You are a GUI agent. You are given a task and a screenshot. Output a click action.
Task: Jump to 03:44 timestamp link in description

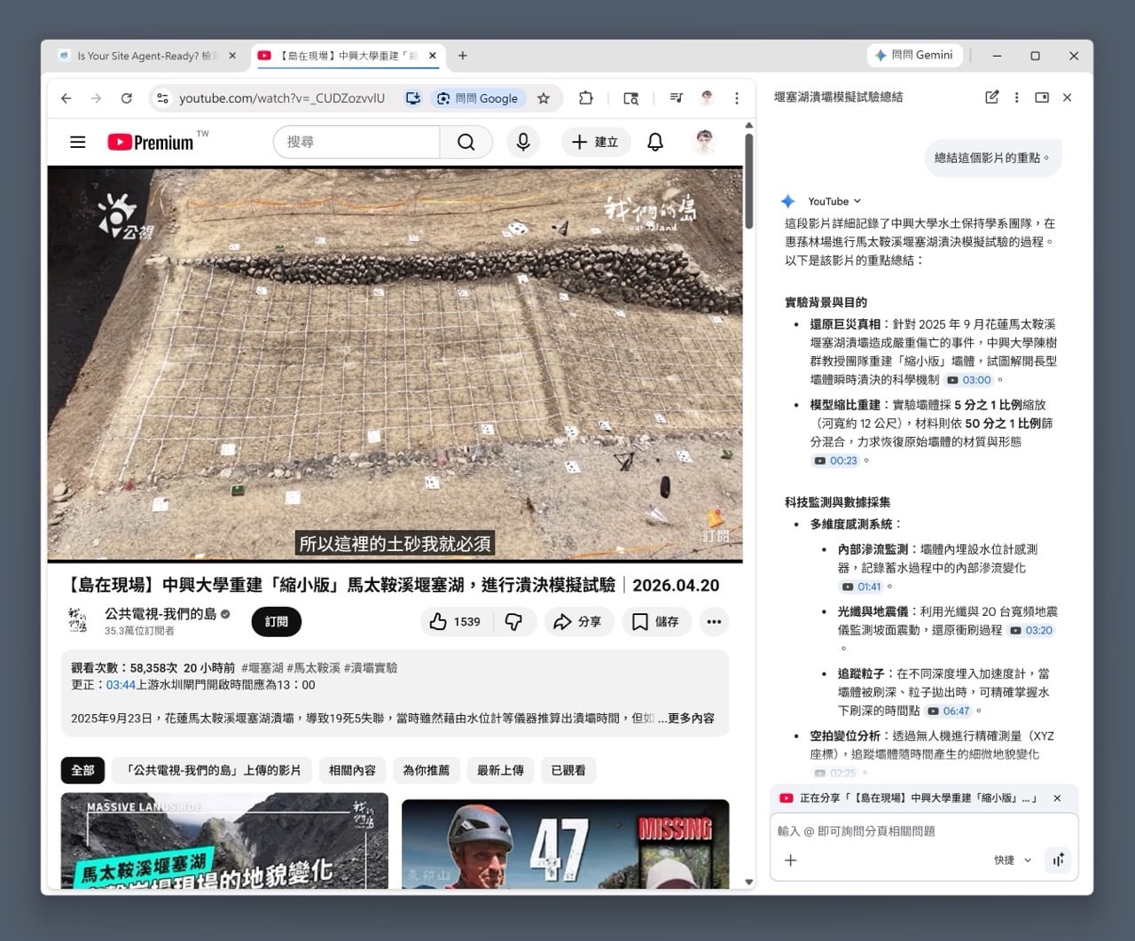[121, 685]
